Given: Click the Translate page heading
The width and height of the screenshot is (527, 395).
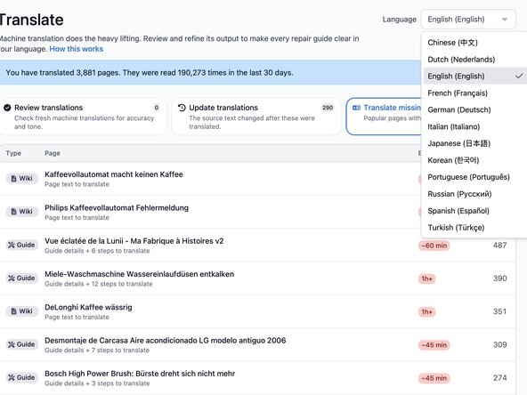Looking at the screenshot, I should pos(31,20).
